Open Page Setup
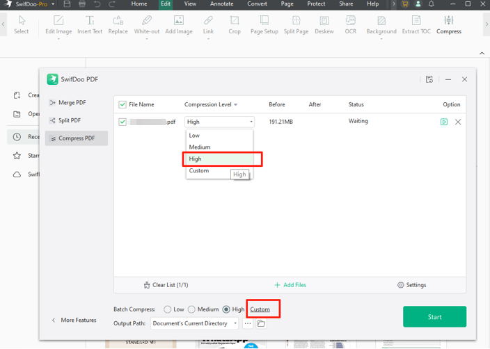 (264, 24)
